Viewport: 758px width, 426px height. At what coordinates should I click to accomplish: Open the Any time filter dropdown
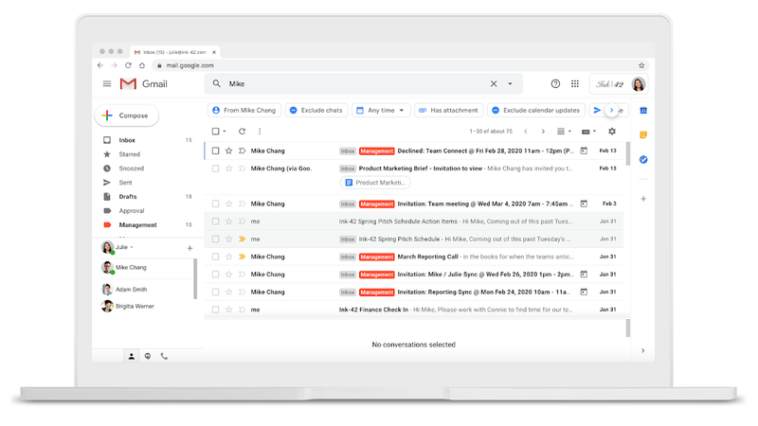click(381, 110)
